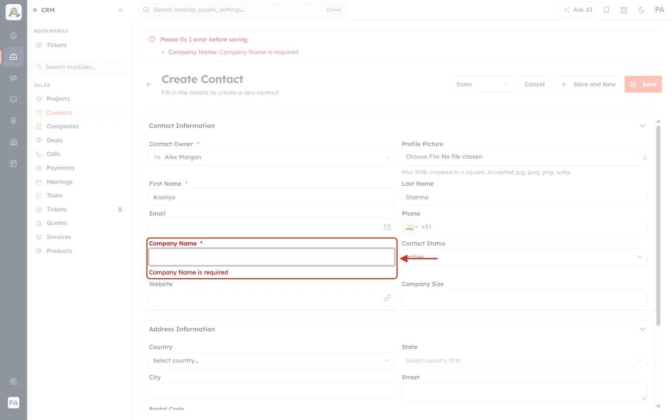
Task: Open Invoices in the sidebar
Action: [79, 237]
